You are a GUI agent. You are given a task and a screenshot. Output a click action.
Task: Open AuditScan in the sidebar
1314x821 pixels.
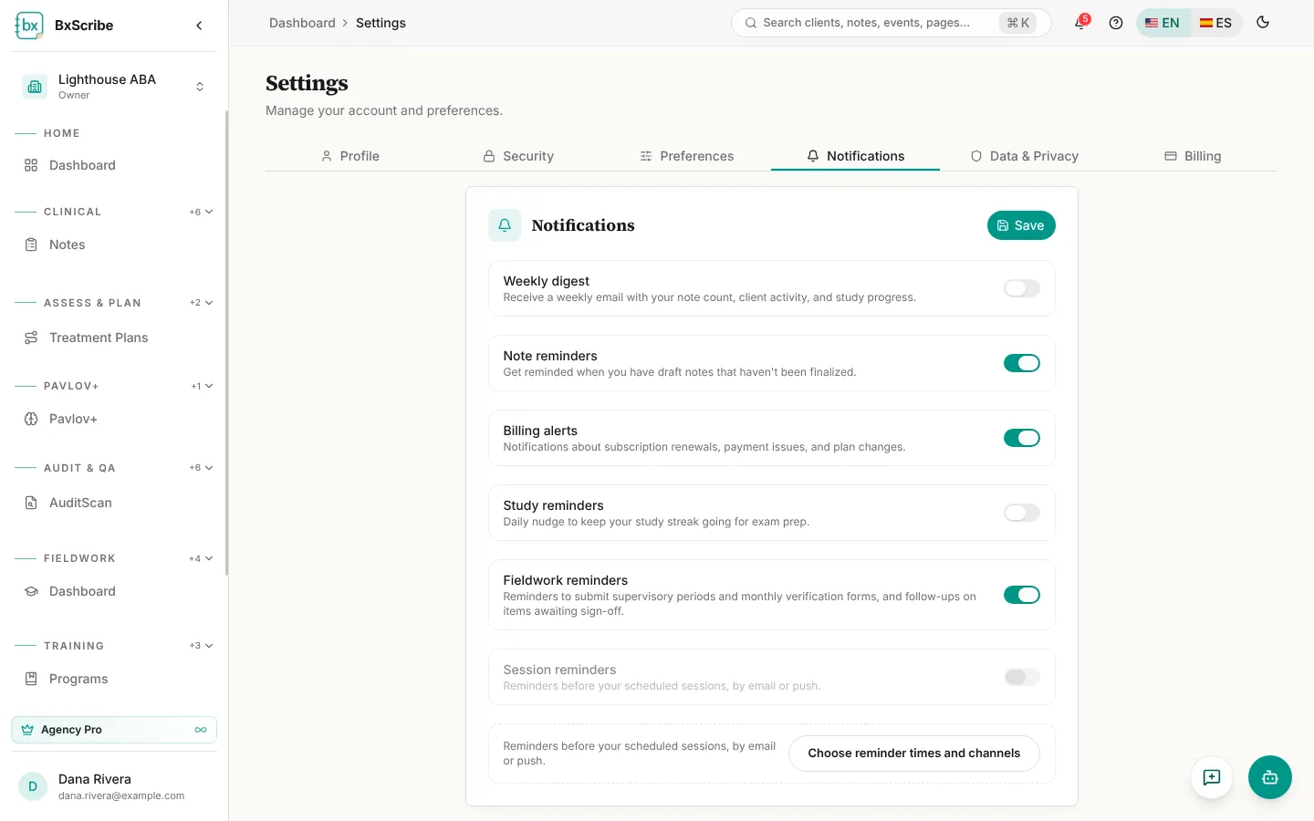[114, 503]
